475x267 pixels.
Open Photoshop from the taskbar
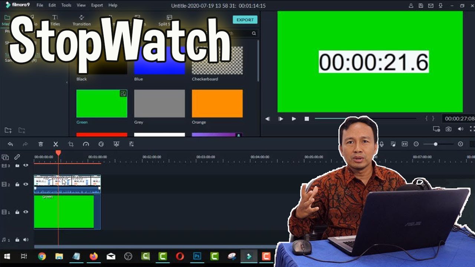197,256
